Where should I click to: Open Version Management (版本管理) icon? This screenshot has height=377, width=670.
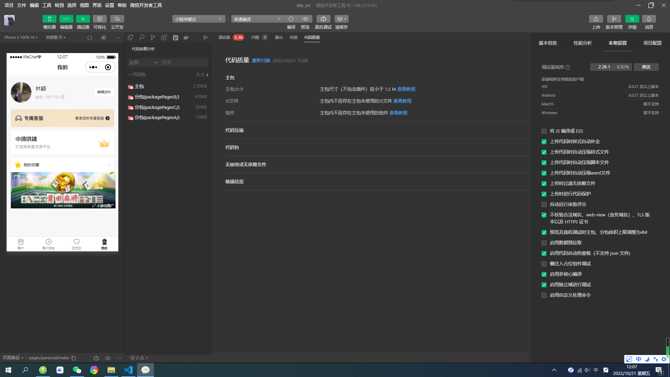click(x=614, y=19)
